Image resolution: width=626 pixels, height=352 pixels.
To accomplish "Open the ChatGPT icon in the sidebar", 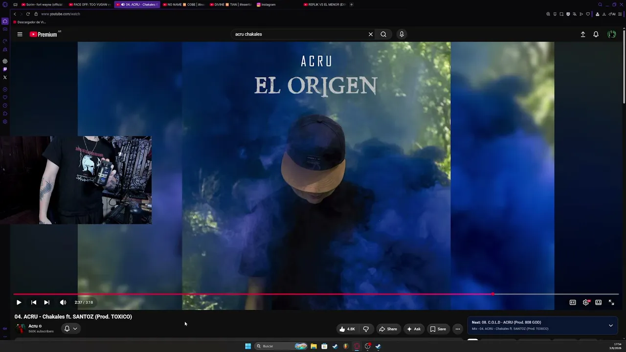I will pos(5,61).
